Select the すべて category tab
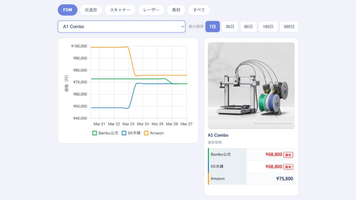The height and width of the screenshot is (200, 356). [x=199, y=10]
